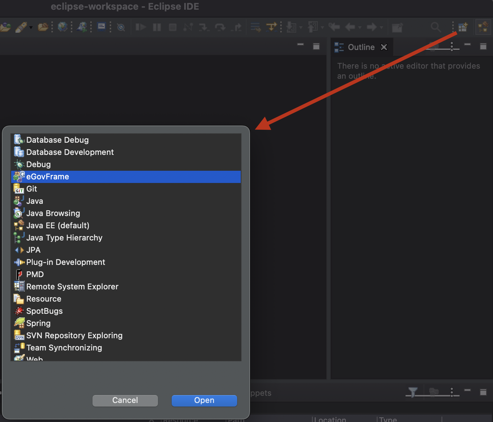Screen dimensions: 493x422
Task: Minimize the Outline view panel
Action: point(467,45)
